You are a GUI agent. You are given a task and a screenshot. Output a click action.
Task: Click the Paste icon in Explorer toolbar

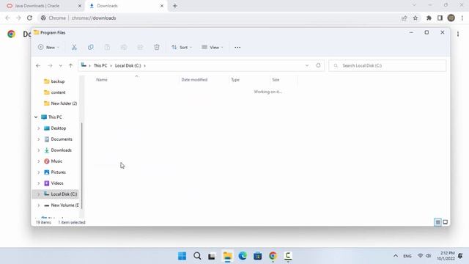pyautogui.click(x=107, y=47)
